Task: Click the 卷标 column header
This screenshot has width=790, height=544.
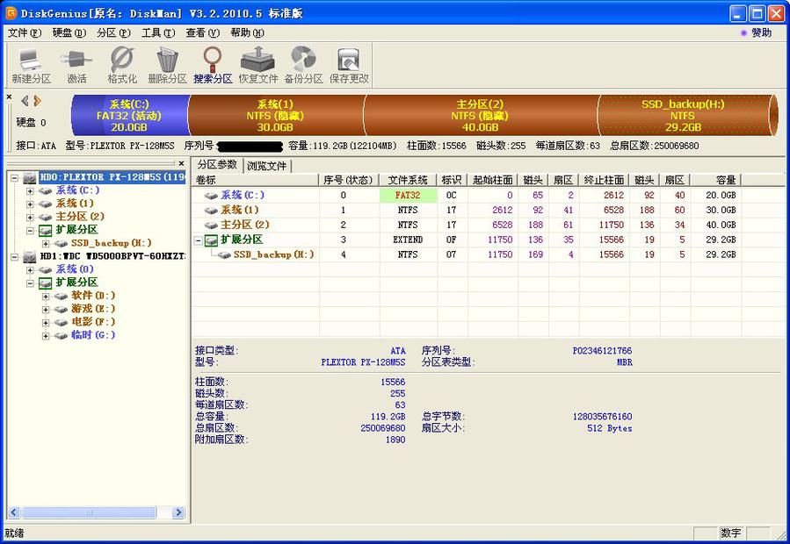Action: click(x=255, y=180)
